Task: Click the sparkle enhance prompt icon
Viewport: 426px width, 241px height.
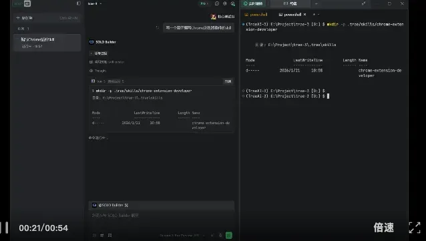Action: click(x=212, y=235)
